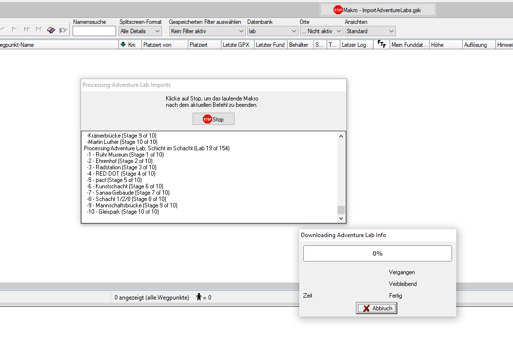Click the pointing hand toolbar icon

pos(63,30)
